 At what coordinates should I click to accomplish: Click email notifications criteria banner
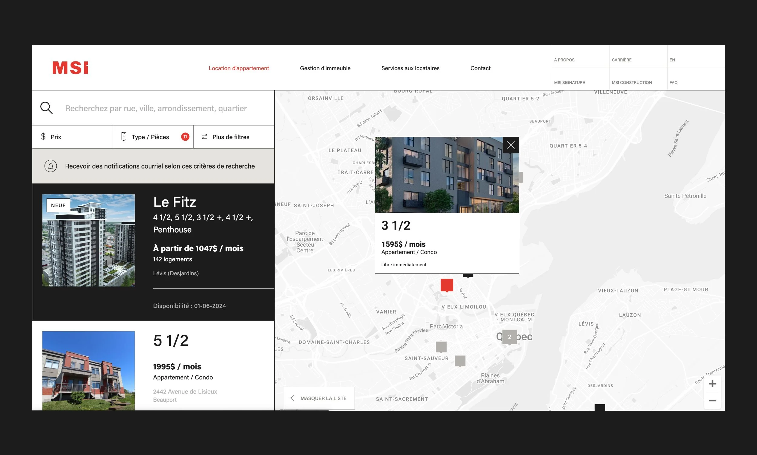[x=160, y=166]
